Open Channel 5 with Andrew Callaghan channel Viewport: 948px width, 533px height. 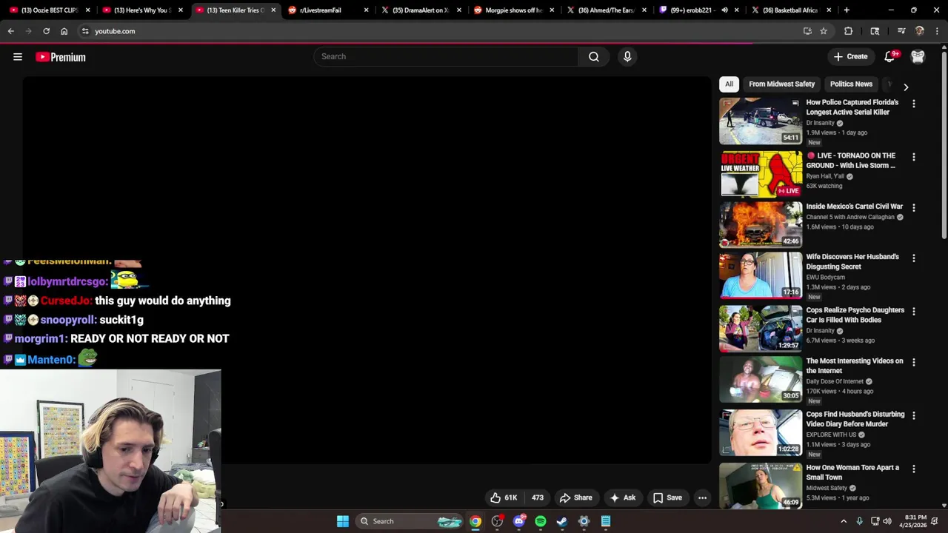(x=850, y=217)
